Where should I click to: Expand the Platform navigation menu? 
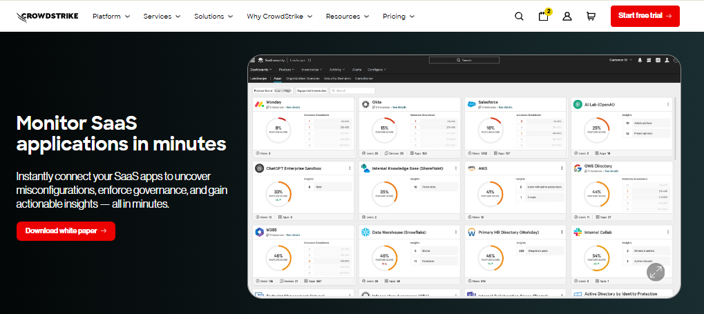pos(111,16)
